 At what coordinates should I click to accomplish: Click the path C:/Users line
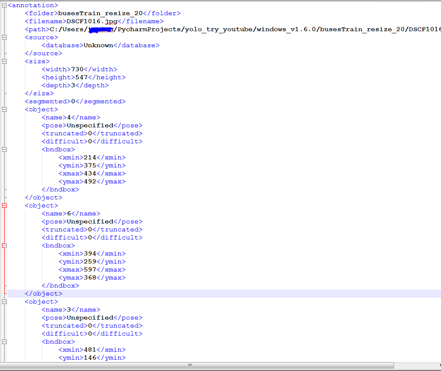pos(233,29)
